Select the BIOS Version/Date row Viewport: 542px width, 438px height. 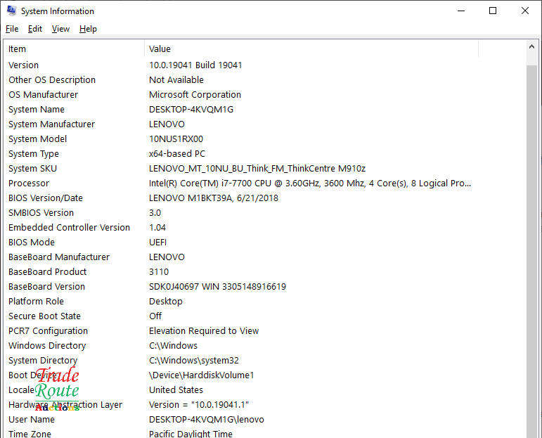tap(46, 198)
